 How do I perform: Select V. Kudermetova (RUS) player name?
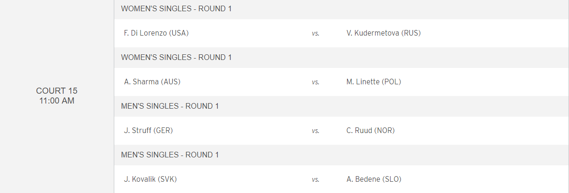[x=384, y=33]
